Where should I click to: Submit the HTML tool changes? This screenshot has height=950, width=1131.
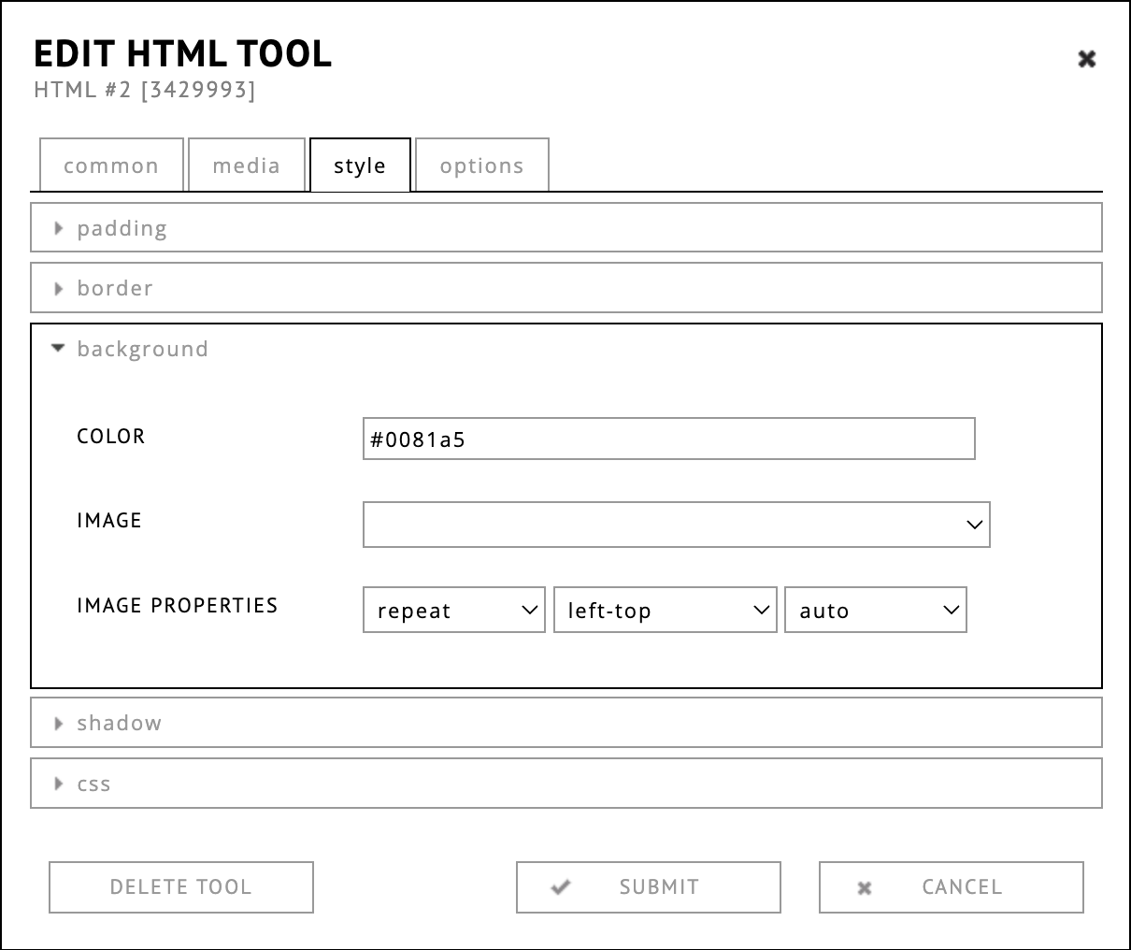coord(649,887)
